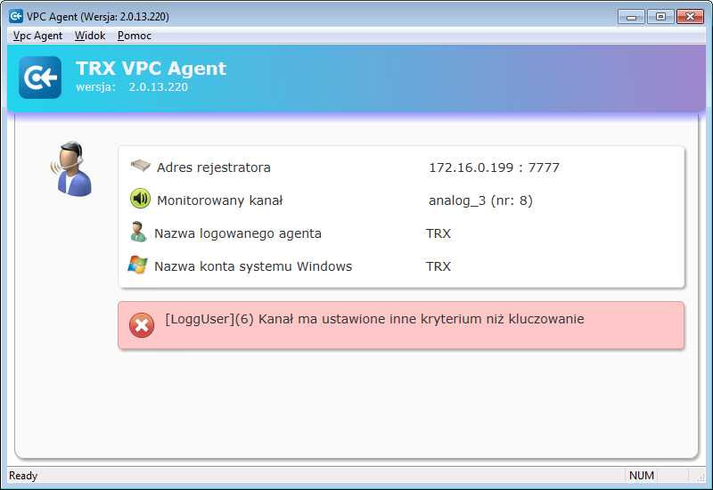Click the headset agent avatar icon
Image resolution: width=713 pixels, height=490 pixels.
pos(72,168)
